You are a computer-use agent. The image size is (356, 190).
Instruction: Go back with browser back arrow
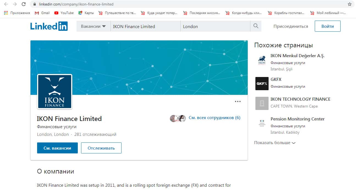pyautogui.click(x=6, y=4)
